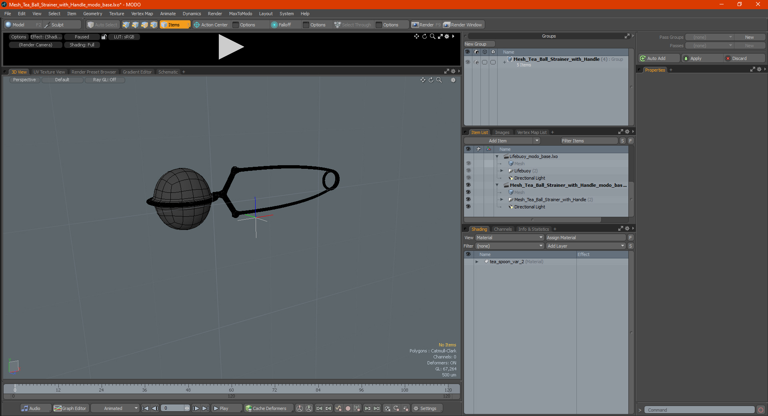The image size is (768, 416).
Task: Click Render F9 button
Action: click(426, 25)
